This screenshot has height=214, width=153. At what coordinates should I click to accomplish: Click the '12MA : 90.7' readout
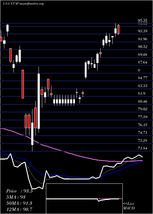coord(19,209)
